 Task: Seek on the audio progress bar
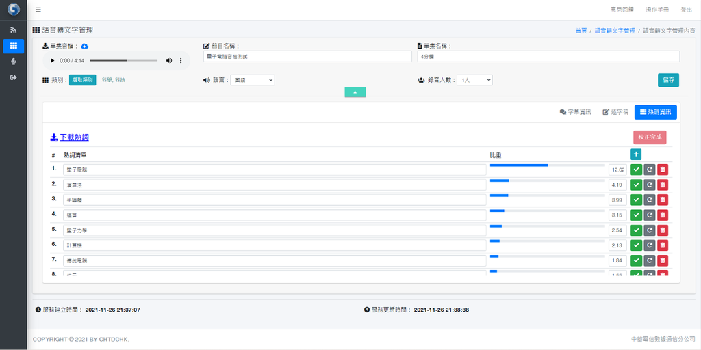(123, 60)
